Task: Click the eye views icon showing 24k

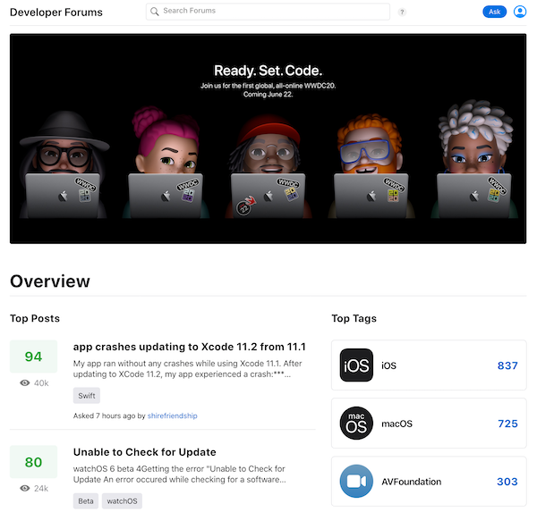Action: 24,489
